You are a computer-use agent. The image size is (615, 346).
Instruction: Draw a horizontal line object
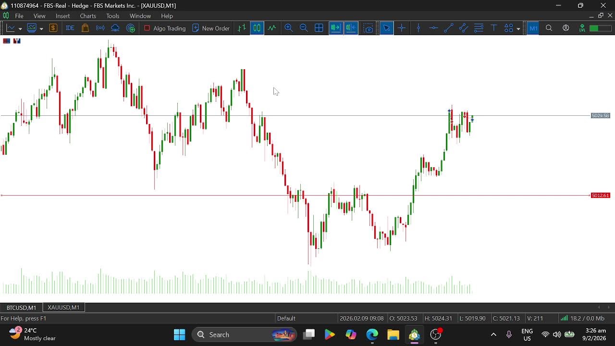click(x=433, y=28)
